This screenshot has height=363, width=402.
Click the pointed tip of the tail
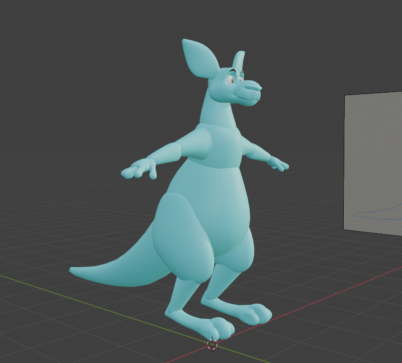(75, 271)
